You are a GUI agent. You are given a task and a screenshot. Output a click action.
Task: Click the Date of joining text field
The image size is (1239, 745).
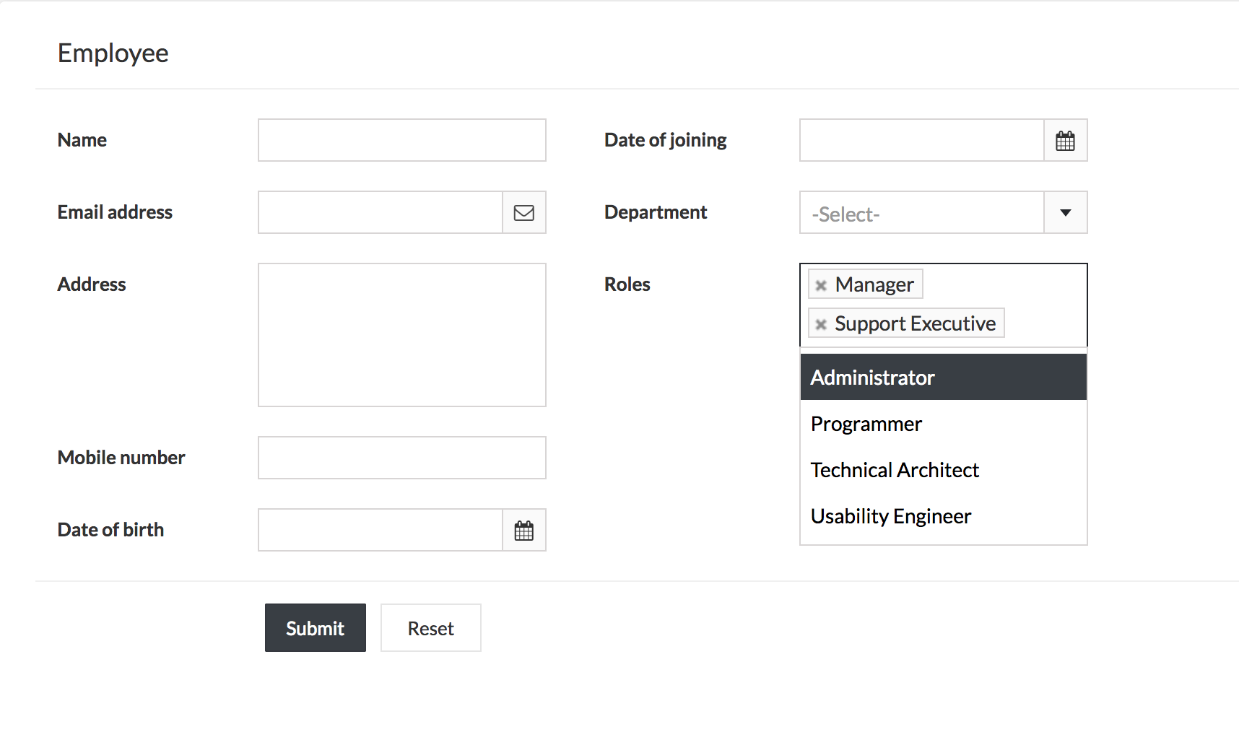coord(921,139)
